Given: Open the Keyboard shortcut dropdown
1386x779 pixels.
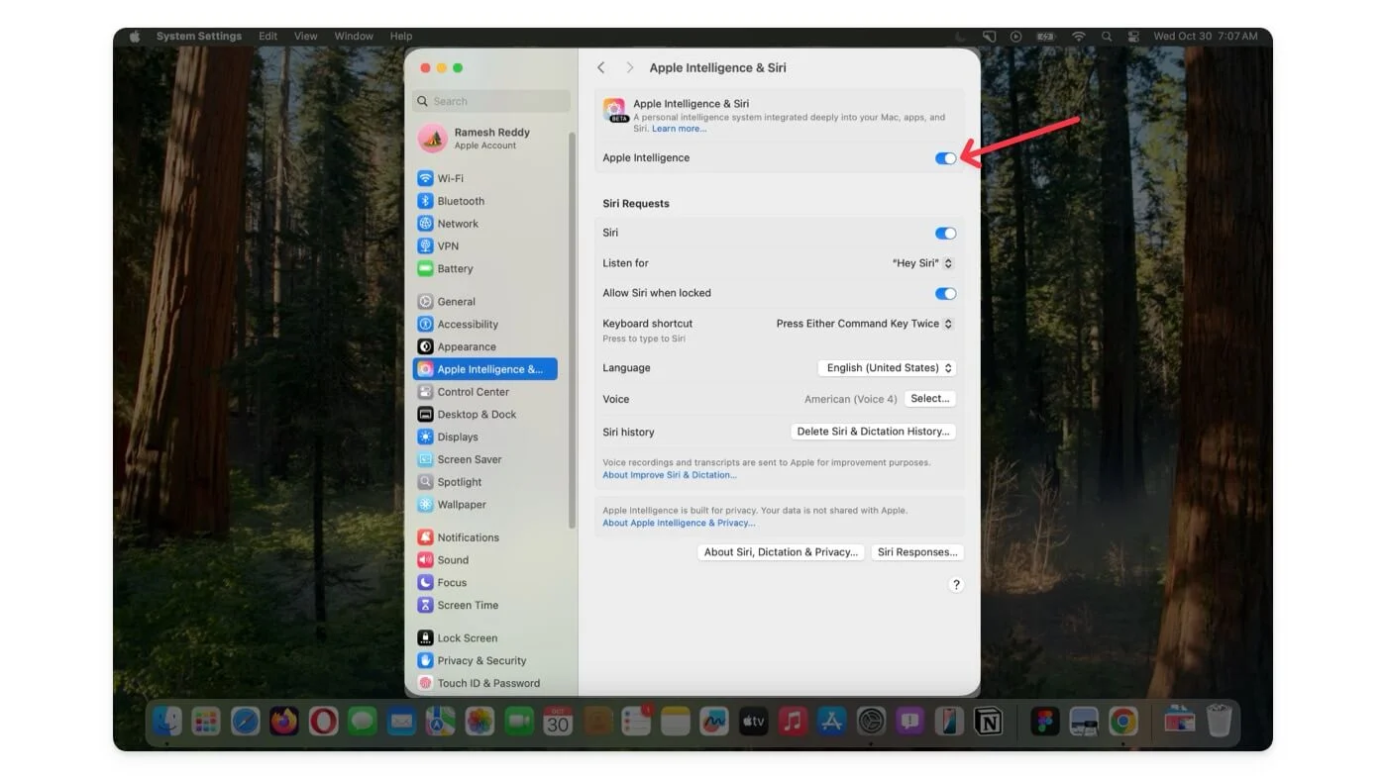Looking at the screenshot, I should pyautogui.click(x=865, y=324).
